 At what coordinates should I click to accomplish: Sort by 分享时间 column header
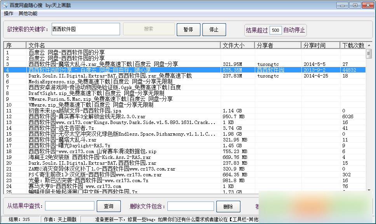pos(320,45)
